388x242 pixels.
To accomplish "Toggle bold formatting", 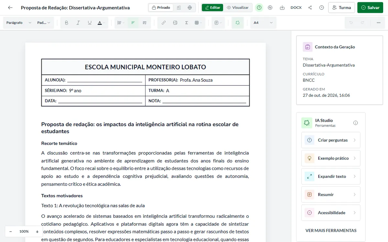I will 67,23.
